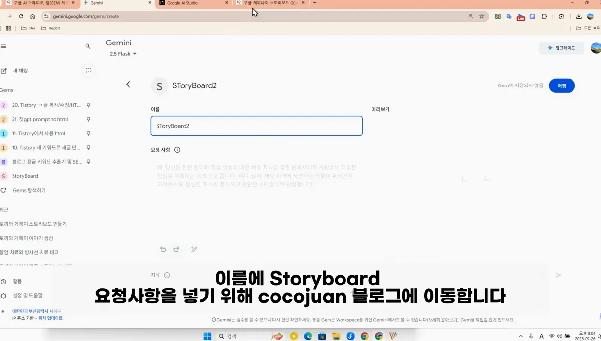Viewport: 601px width, 341px height.
Task: Select the Gemini browser tab
Action: pyautogui.click(x=117, y=3)
